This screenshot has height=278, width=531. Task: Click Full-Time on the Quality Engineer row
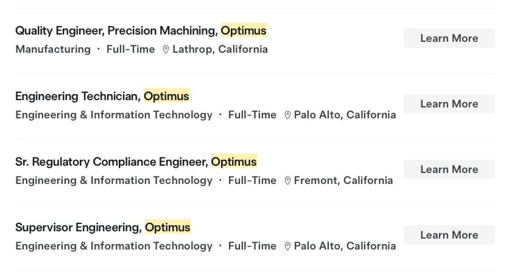point(131,49)
